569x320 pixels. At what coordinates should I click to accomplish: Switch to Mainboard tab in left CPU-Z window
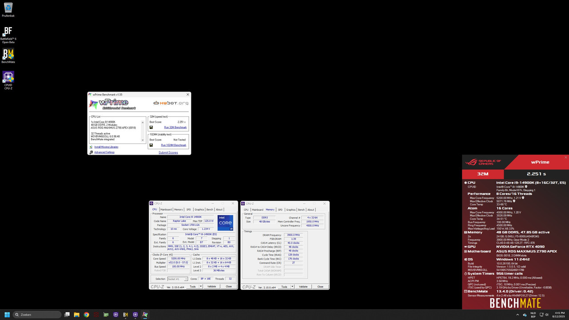point(166,209)
